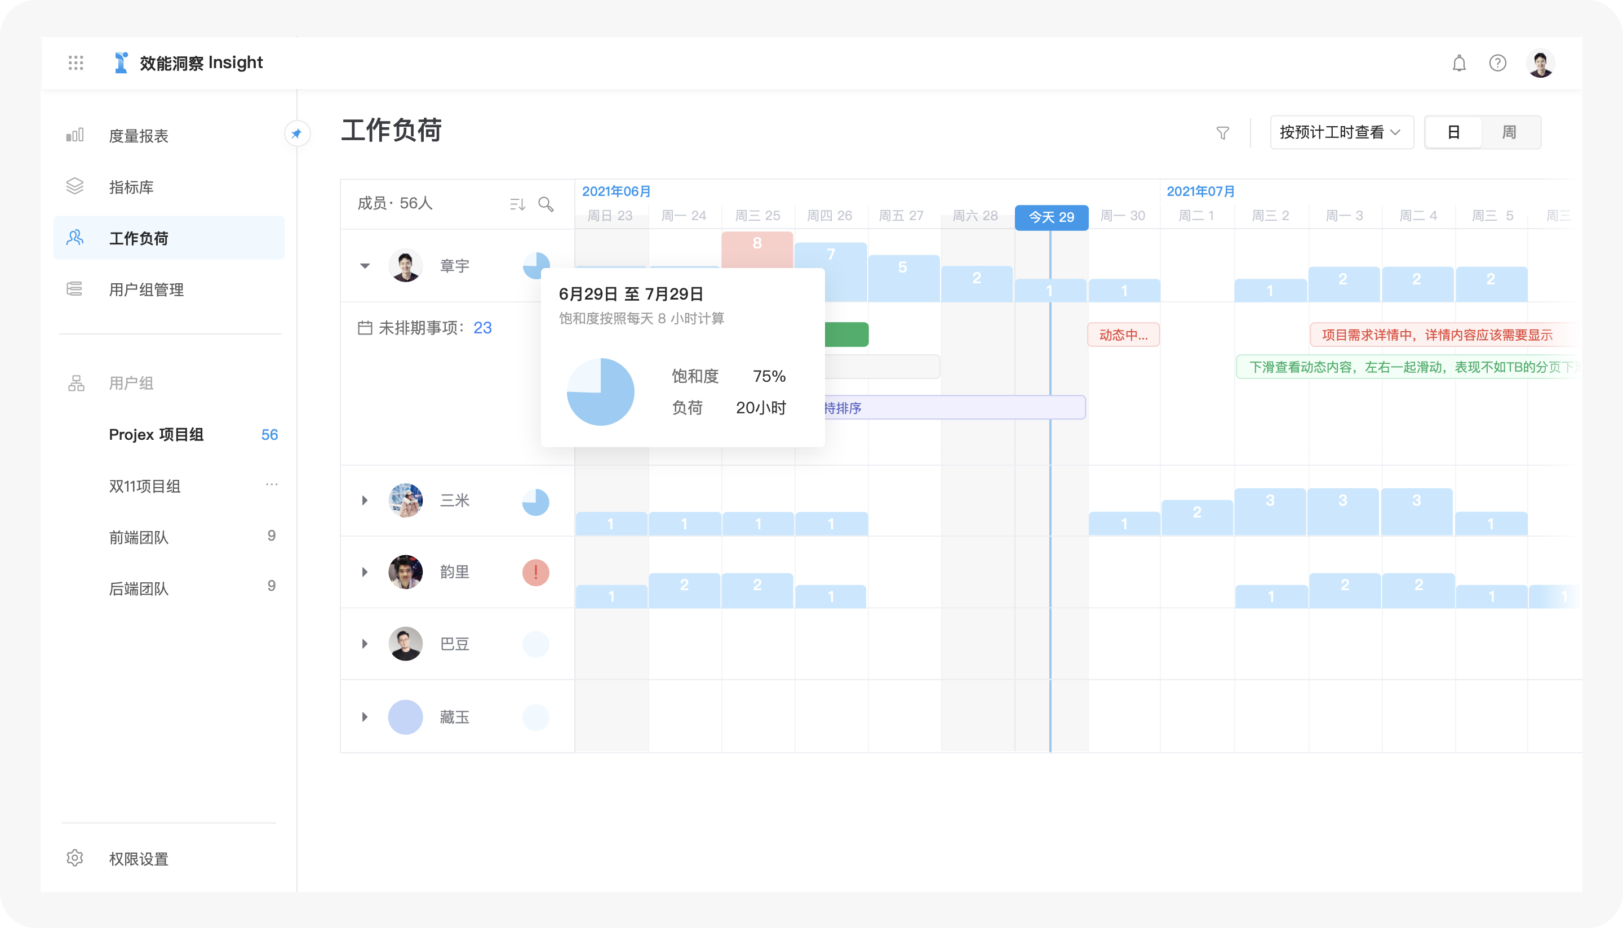The width and height of the screenshot is (1623, 928).
Task: Open the user profile avatar menu
Action: click(1541, 63)
